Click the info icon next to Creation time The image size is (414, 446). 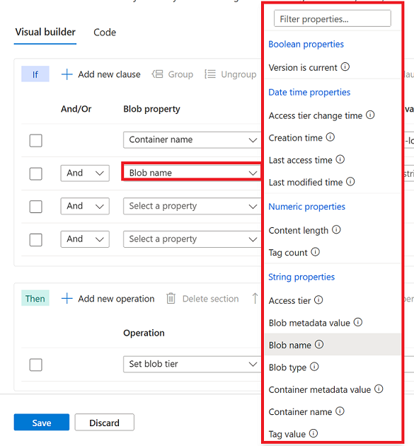click(x=330, y=137)
